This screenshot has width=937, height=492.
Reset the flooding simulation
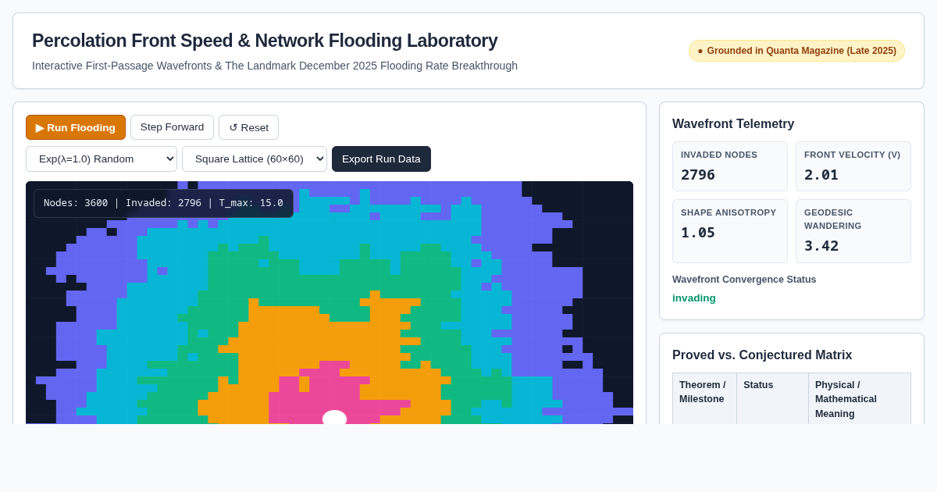(248, 127)
